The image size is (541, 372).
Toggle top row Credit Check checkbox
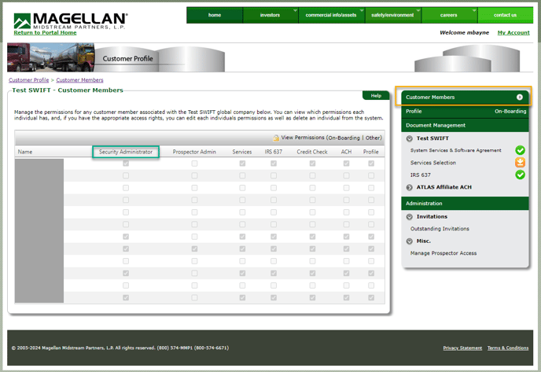(x=313, y=164)
